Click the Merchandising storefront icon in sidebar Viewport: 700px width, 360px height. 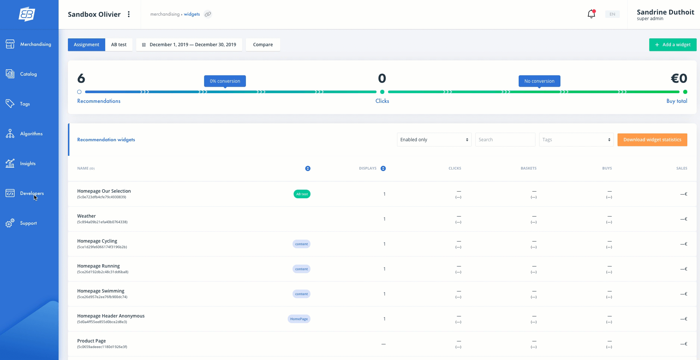click(10, 44)
